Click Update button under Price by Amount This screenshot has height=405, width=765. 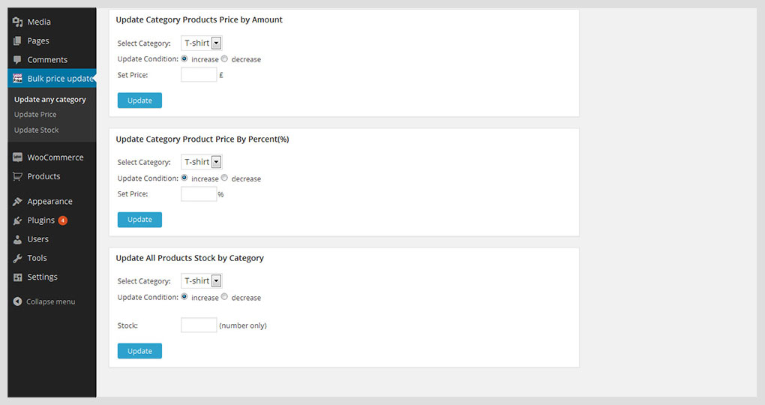click(x=139, y=100)
